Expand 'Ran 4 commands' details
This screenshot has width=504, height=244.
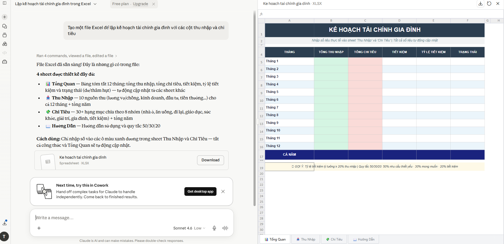(x=77, y=56)
